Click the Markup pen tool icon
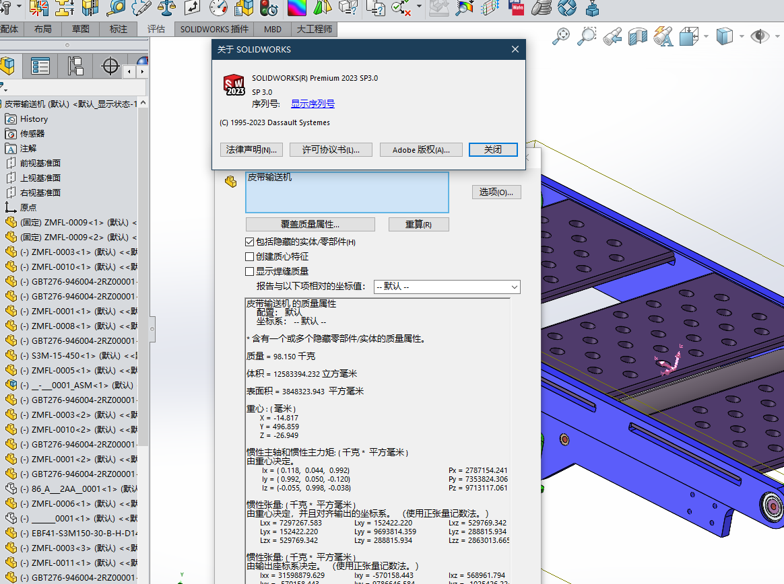Image resolution: width=784 pixels, height=584 pixels. (x=142, y=7)
